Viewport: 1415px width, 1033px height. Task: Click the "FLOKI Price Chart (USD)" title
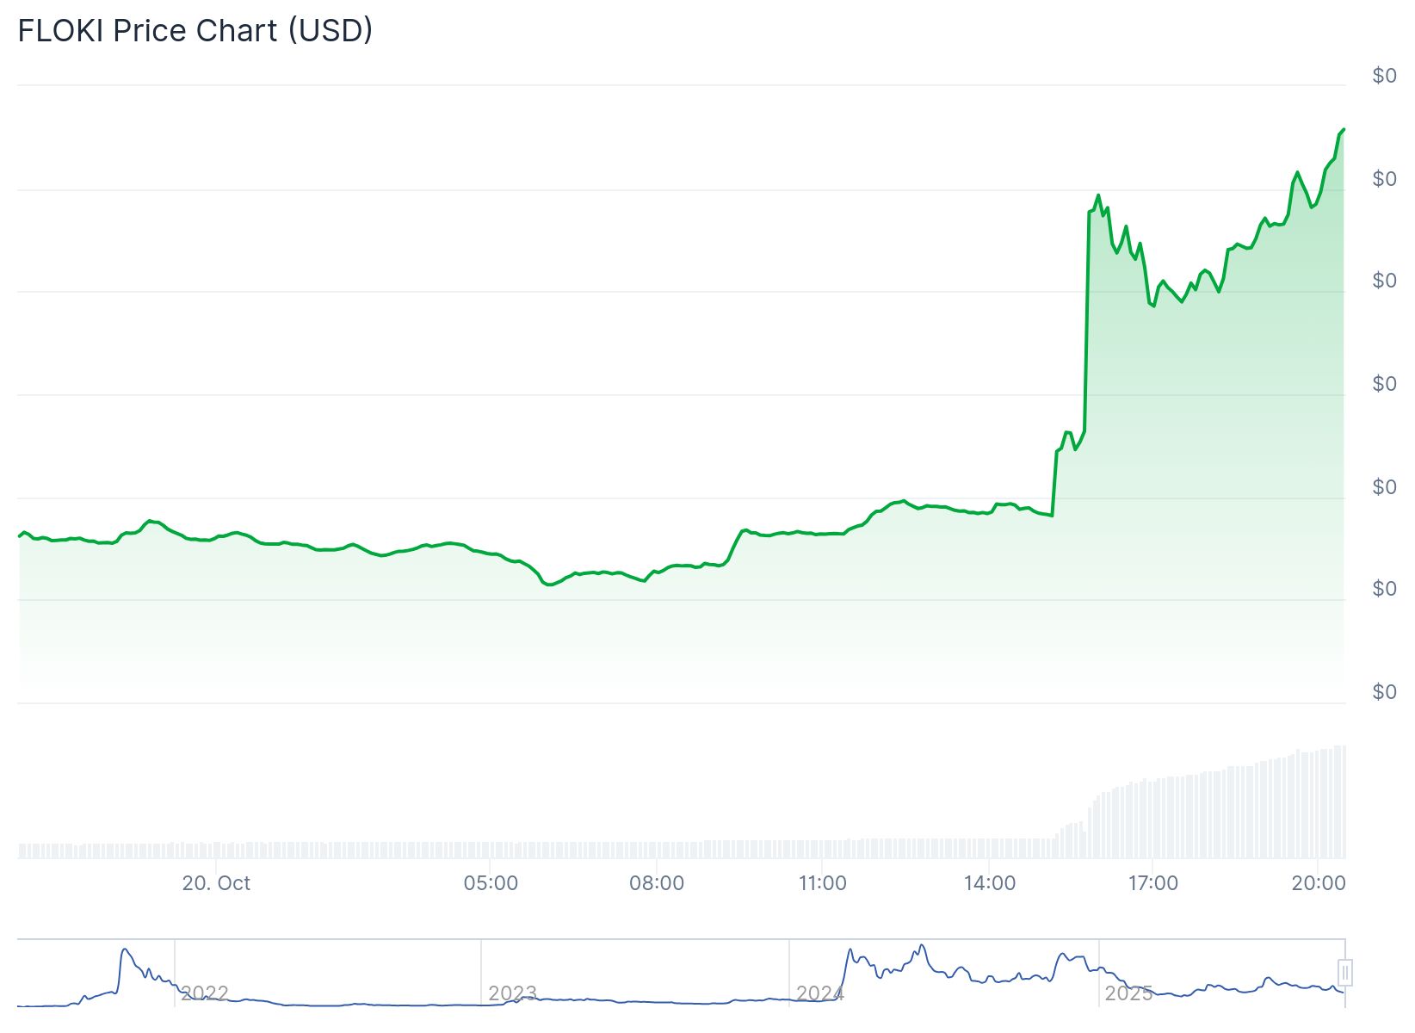195,31
